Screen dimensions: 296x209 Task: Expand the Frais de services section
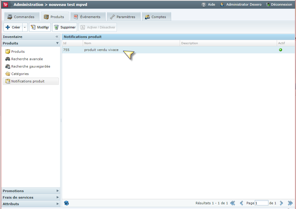[31, 197]
